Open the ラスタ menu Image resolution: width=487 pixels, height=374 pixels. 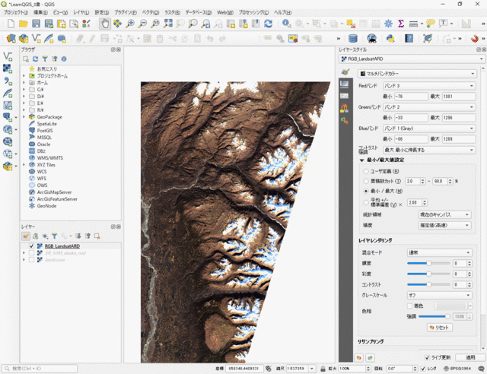click(x=172, y=12)
